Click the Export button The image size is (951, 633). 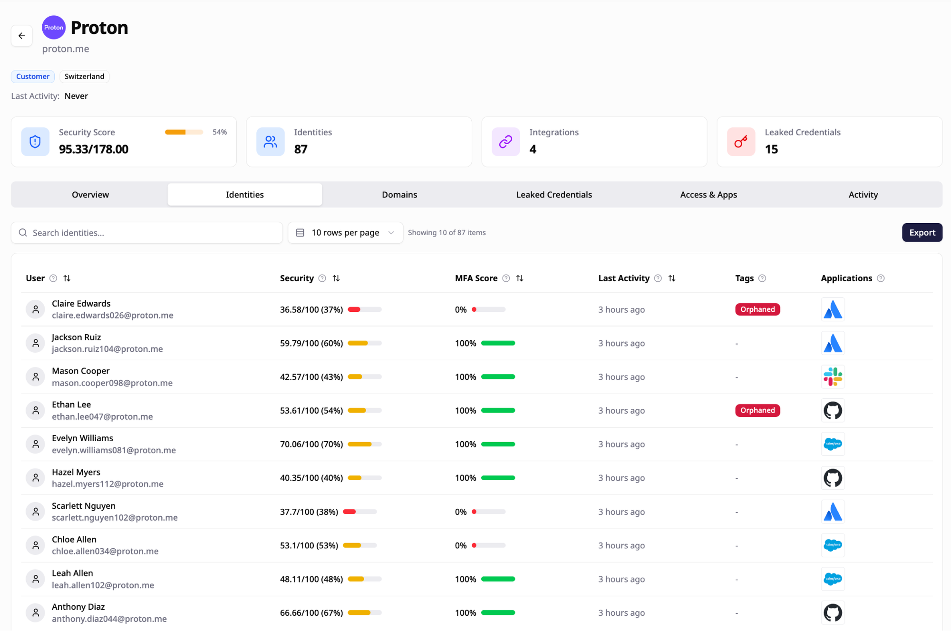tap(922, 233)
